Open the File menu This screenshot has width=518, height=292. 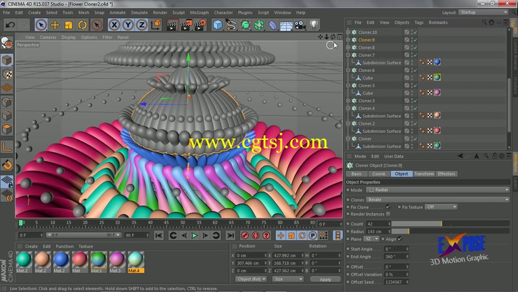[6, 12]
